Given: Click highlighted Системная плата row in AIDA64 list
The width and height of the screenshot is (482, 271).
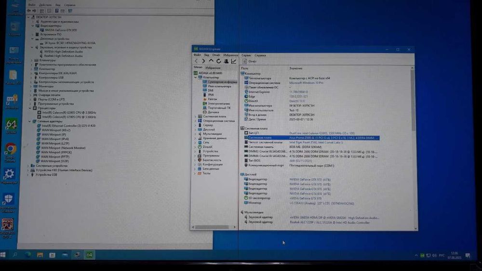Looking at the screenshot, I should pyautogui.click(x=312, y=138).
